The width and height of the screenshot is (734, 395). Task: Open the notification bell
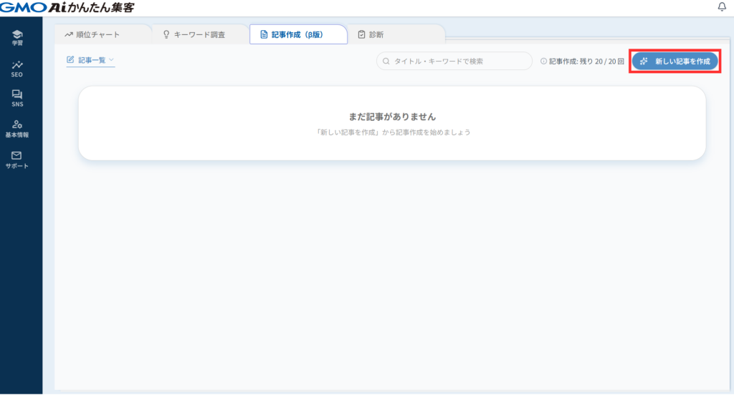click(721, 7)
